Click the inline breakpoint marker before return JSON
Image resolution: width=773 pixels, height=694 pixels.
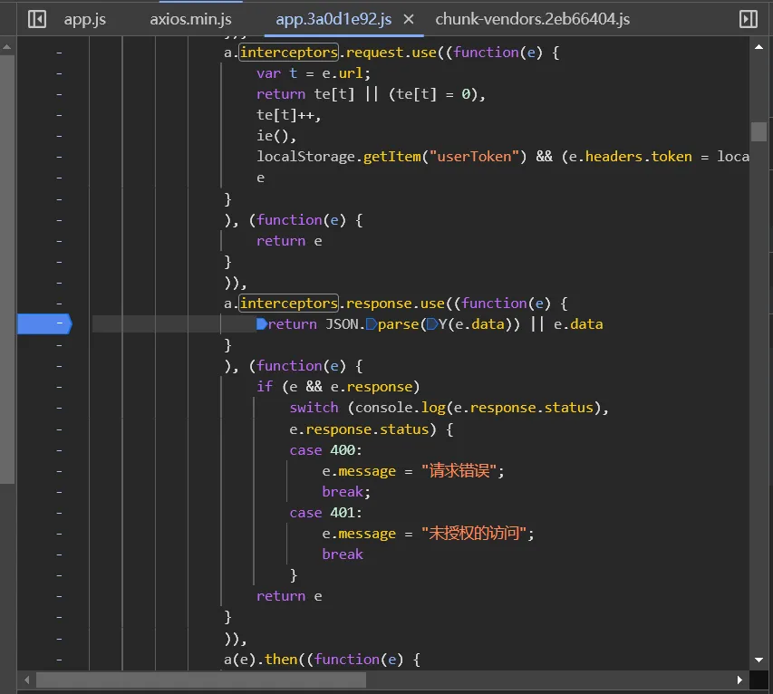262,323
